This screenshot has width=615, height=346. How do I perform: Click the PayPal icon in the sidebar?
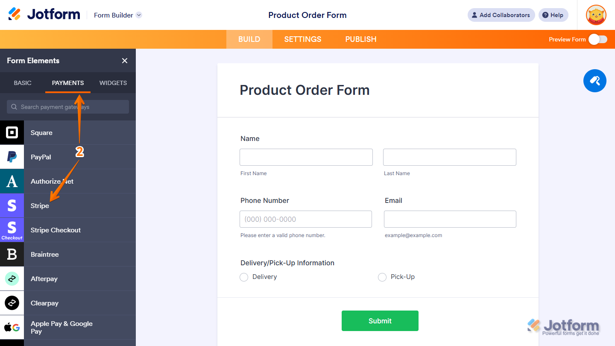point(12,157)
